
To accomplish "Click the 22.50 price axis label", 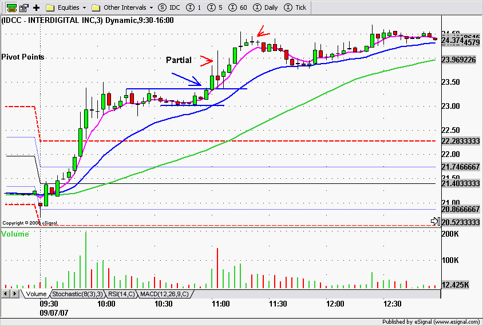I will click(x=450, y=131).
